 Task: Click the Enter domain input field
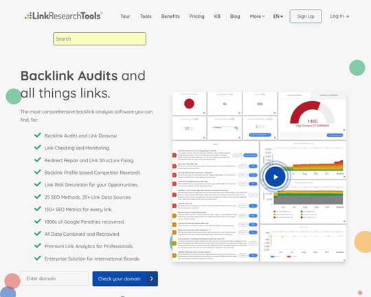click(54, 278)
